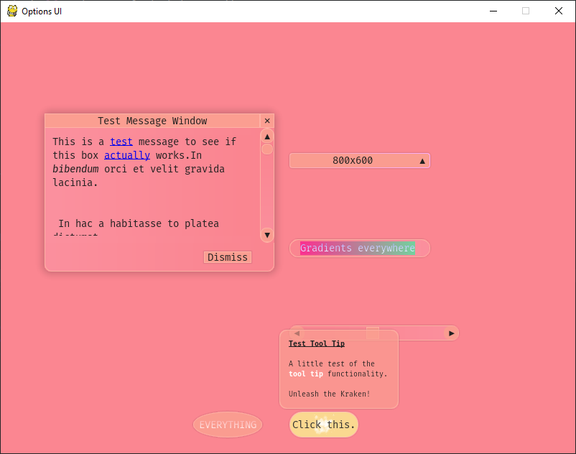Close the Options UI application window
The width and height of the screenshot is (576, 454).
pyautogui.click(x=558, y=11)
